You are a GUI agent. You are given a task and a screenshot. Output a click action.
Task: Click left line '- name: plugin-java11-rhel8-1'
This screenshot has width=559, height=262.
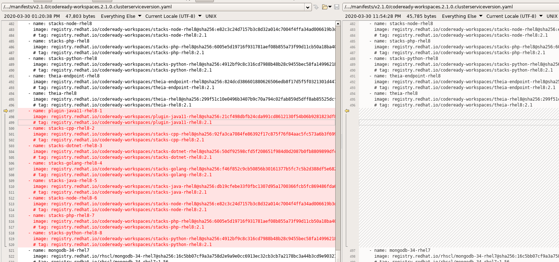(65, 111)
